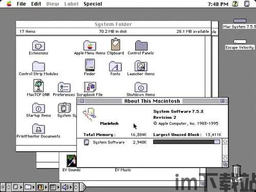
Task: Select the PrintMonitor Documents folder icon
Action: pos(38,129)
